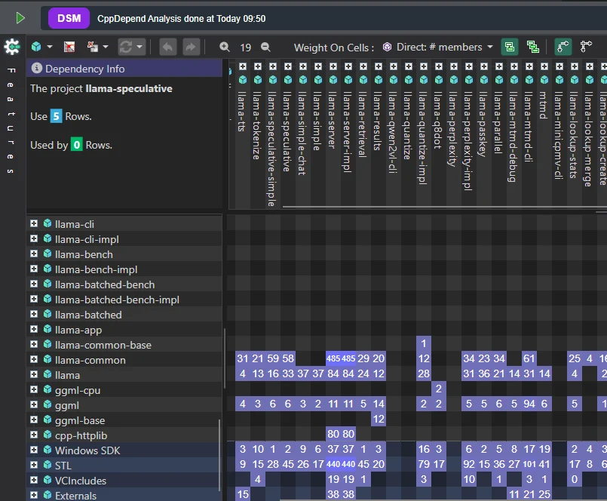Screen dimensions: 607x501
Task: Select the ggml row label
Action: (67, 405)
